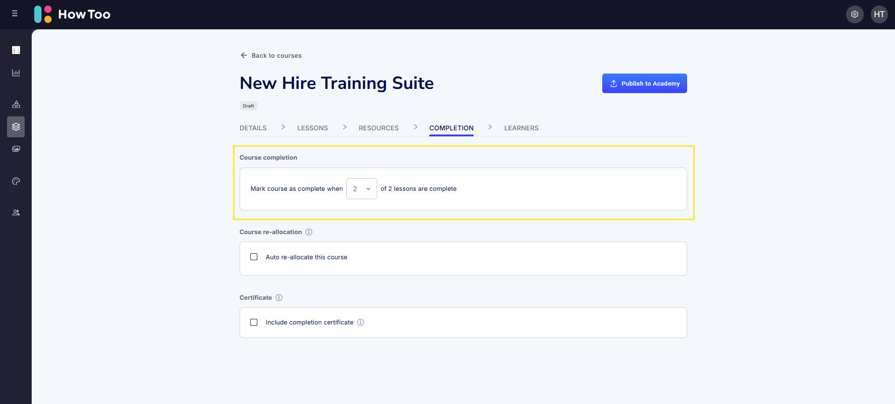This screenshot has height=404, width=895.
Task: Enable Auto re-allocate this course checkbox
Action: pyautogui.click(x=254, y=257)
